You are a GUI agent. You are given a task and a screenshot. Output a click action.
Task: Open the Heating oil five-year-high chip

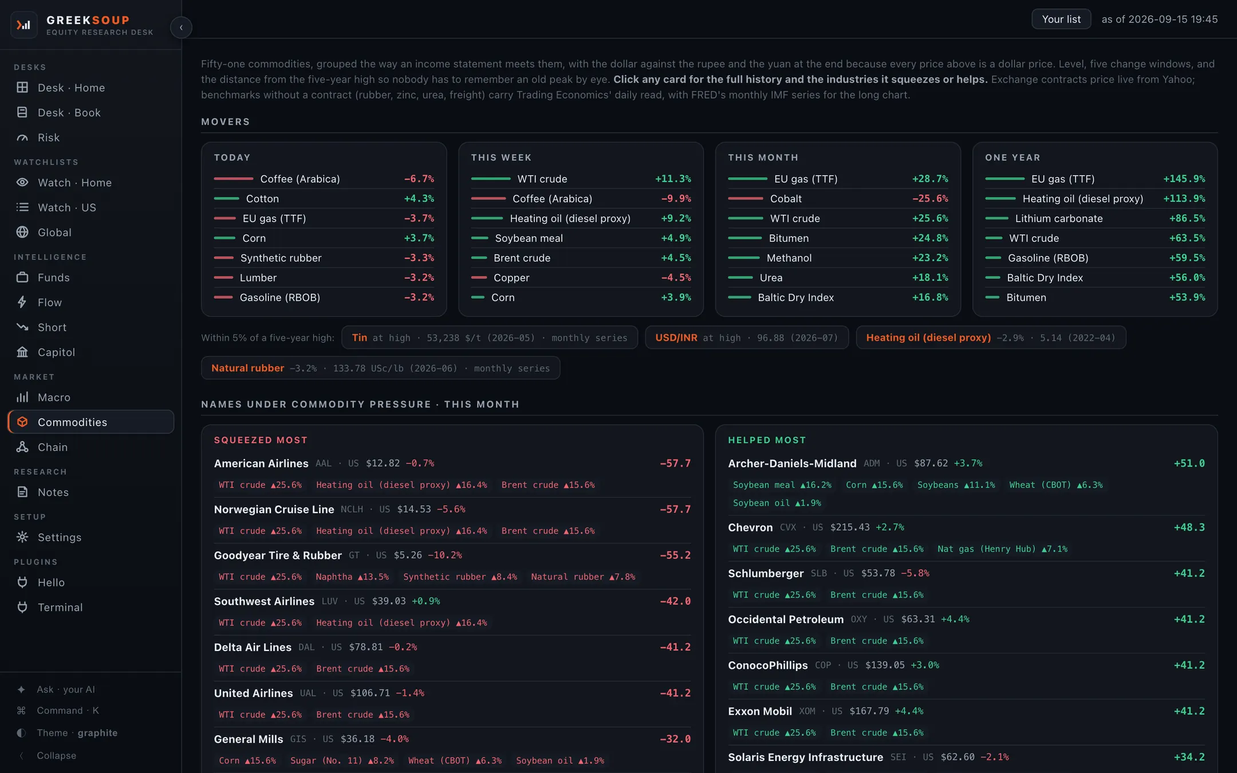[x=991, y=338]
